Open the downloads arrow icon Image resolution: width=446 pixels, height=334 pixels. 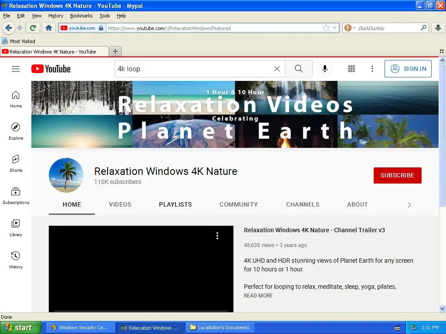438,28
